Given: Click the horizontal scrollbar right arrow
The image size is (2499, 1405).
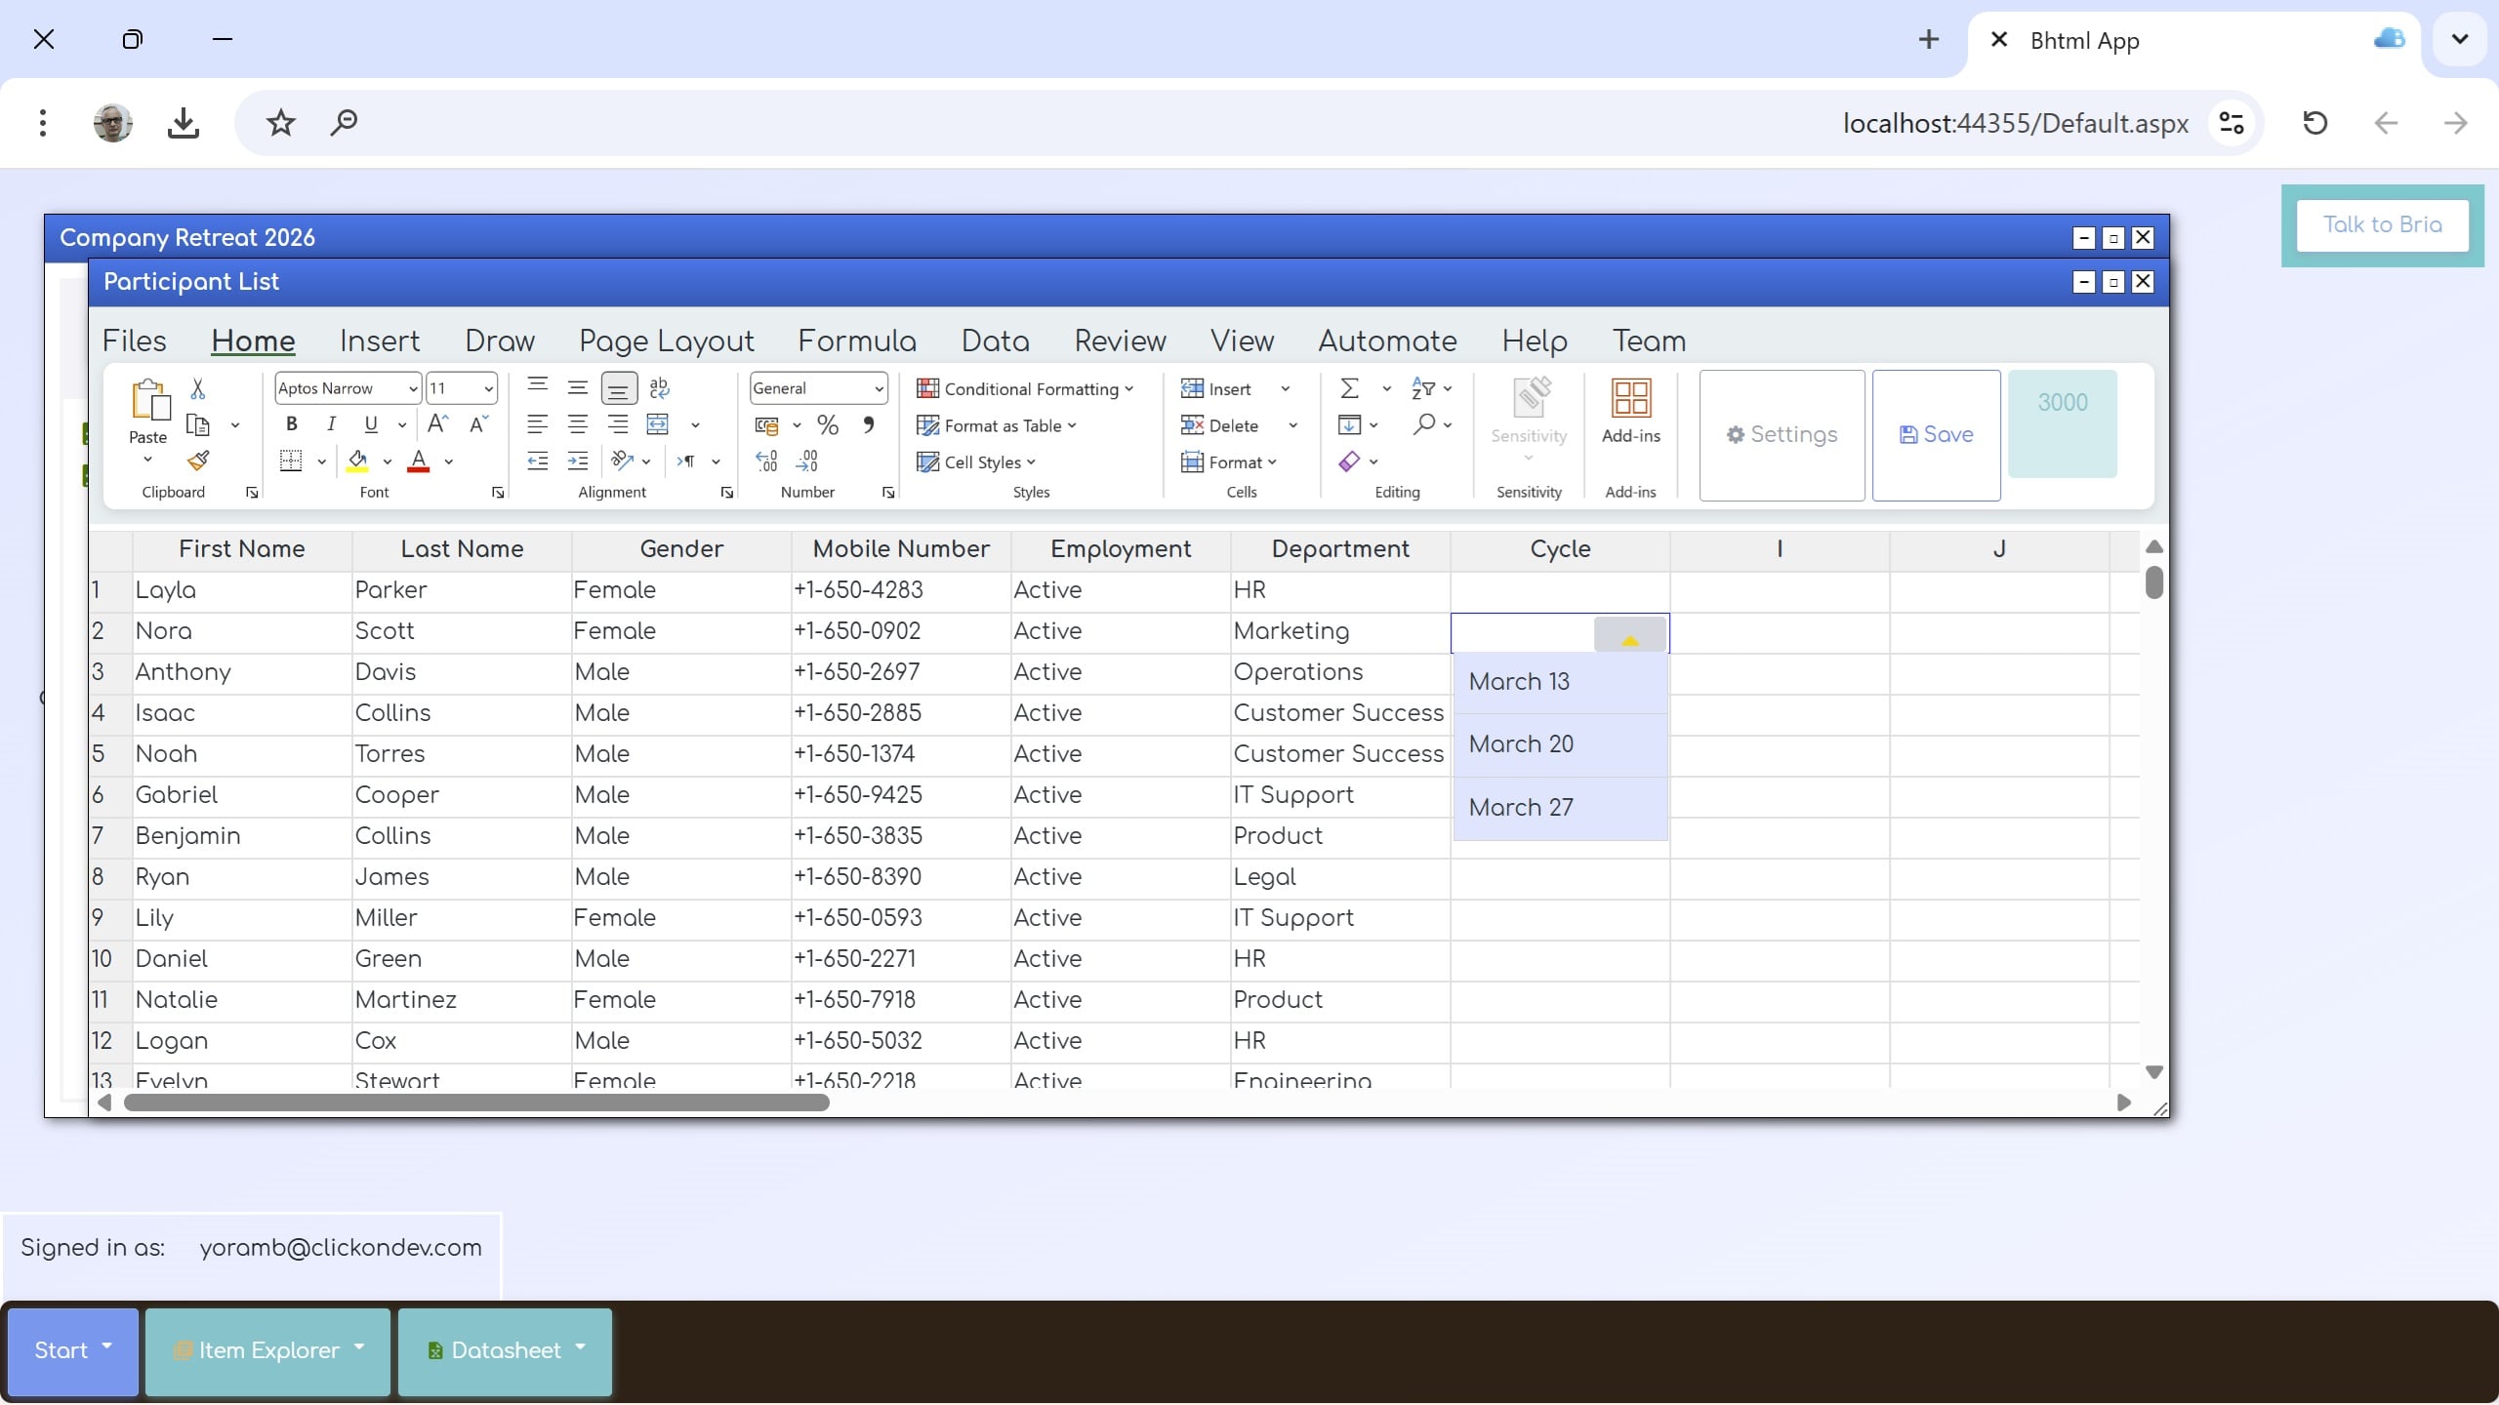Looking at the screenshot, I should (x=2123, y=1103).
